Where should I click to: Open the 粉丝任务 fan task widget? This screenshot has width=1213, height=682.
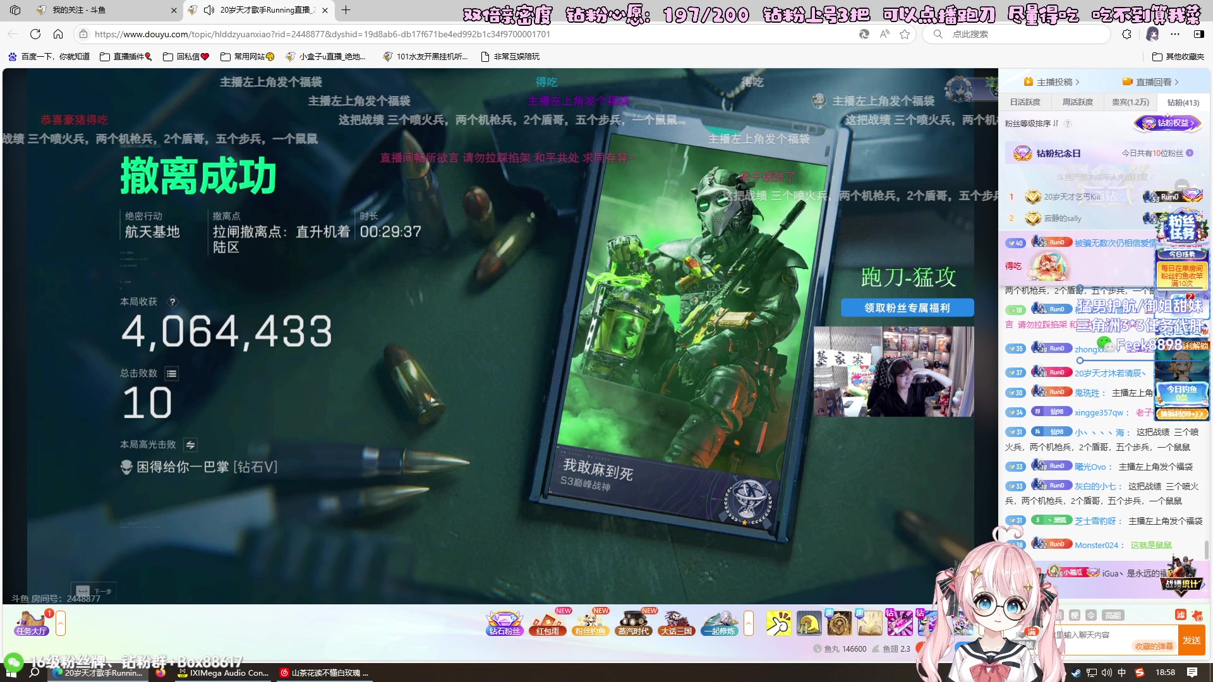[x=1181, y=227]
